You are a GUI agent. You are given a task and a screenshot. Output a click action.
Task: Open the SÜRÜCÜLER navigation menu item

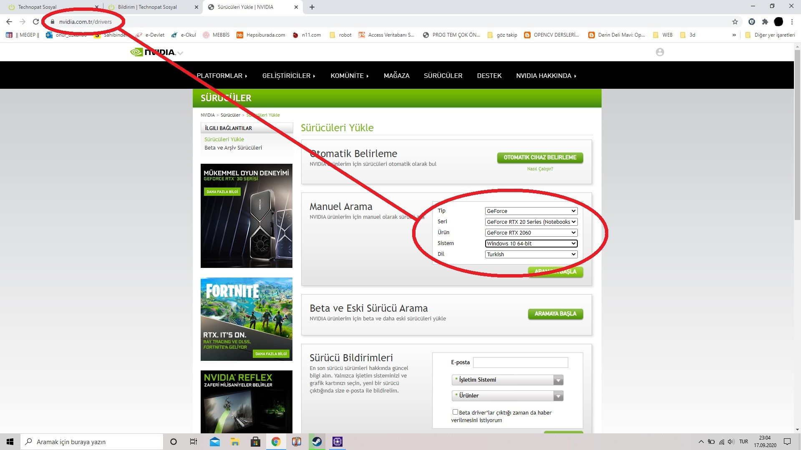tap(443, 75)
